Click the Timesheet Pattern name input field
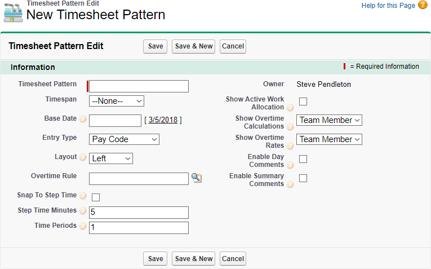The image size is (431, 269). 139,86
